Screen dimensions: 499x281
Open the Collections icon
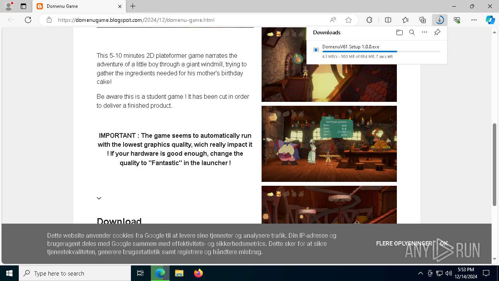423,20
